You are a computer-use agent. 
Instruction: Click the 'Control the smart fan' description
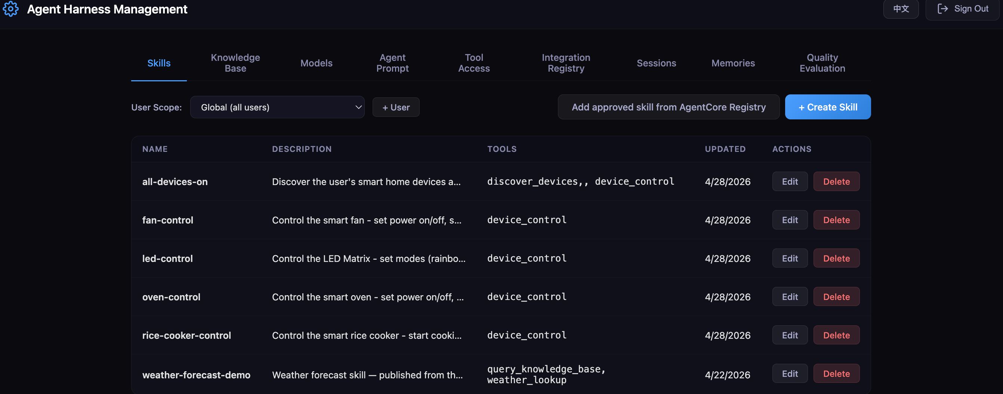pyautogui.click(x=366, y=220)
